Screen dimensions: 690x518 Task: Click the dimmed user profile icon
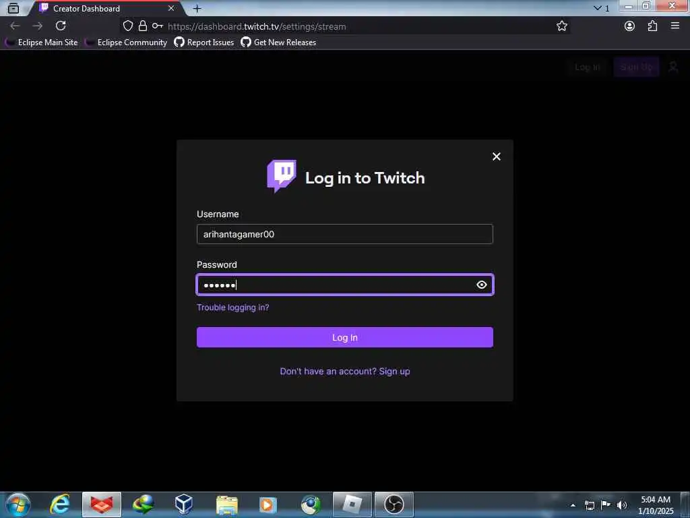click(673, 67)
